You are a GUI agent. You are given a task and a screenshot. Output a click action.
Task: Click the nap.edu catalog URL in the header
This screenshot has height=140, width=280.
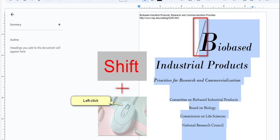point(159,18)
